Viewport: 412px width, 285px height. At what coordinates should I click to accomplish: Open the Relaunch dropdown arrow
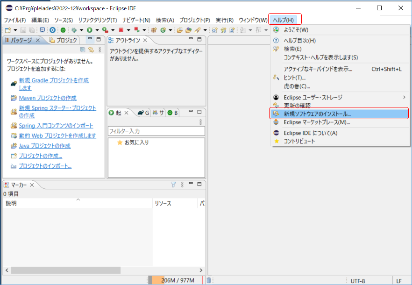click(144, 30)
